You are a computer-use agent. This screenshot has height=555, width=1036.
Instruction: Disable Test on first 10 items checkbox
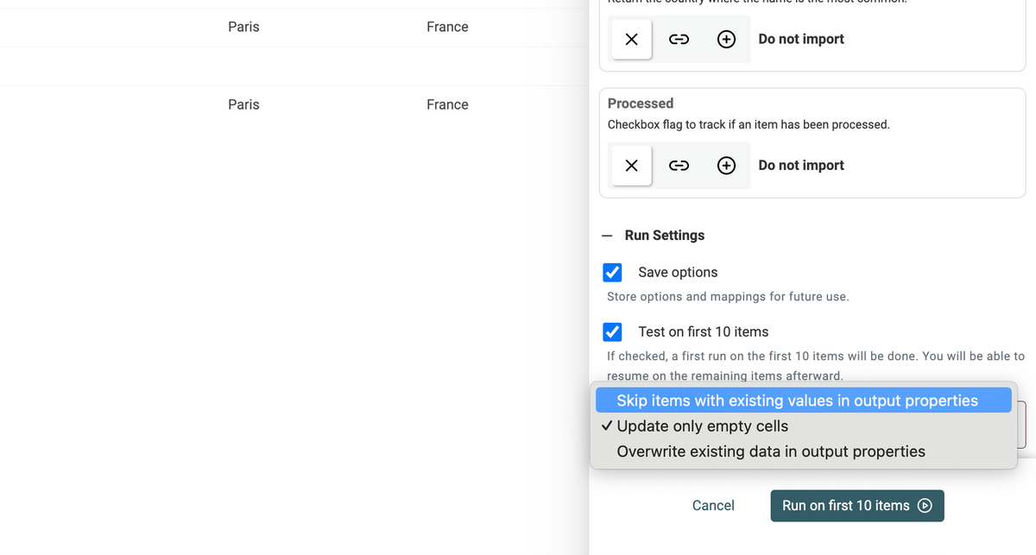click(612, 332)
